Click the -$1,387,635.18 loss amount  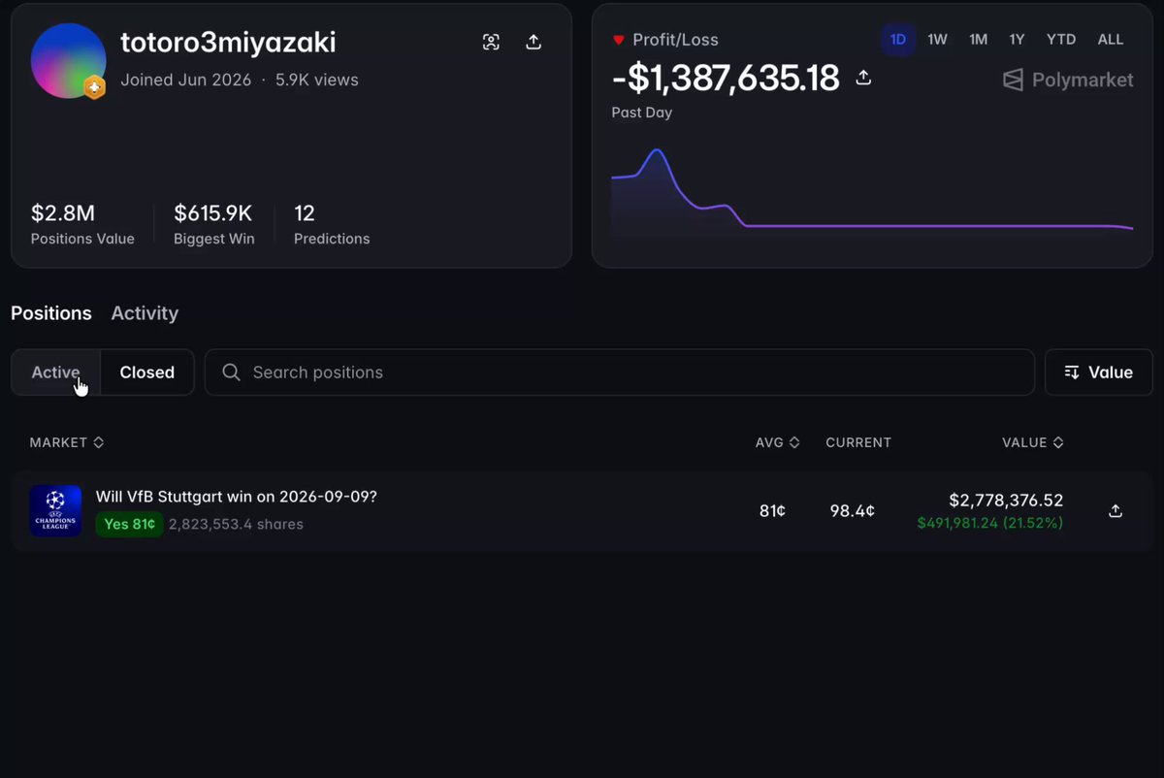(726, 78)
